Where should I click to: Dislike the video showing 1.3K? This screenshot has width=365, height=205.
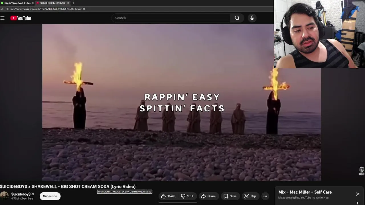pyautogui.click(x=187, y=196)
